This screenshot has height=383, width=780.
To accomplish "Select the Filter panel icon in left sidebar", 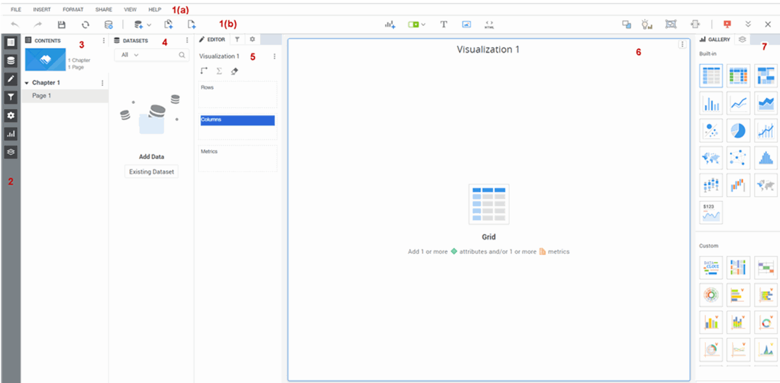I will (10, 96).
